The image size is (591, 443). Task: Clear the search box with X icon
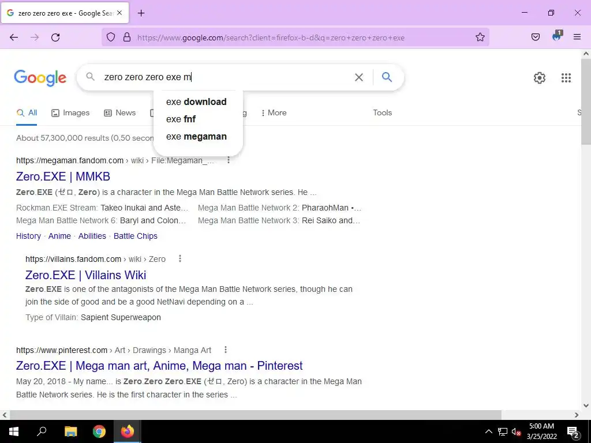click(x=359, y=77)
